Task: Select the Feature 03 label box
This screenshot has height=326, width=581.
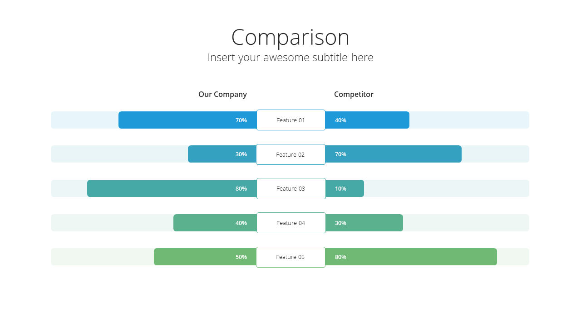Action: pos(291,188)
